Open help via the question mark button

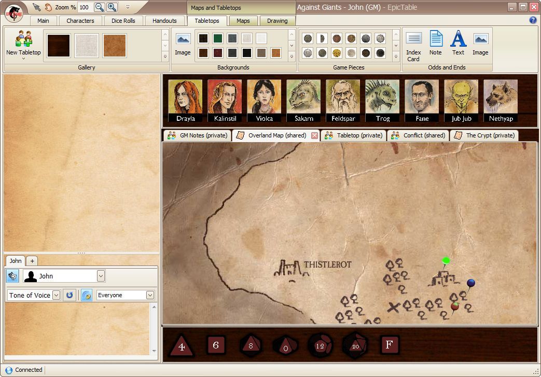tap(534, 20)
